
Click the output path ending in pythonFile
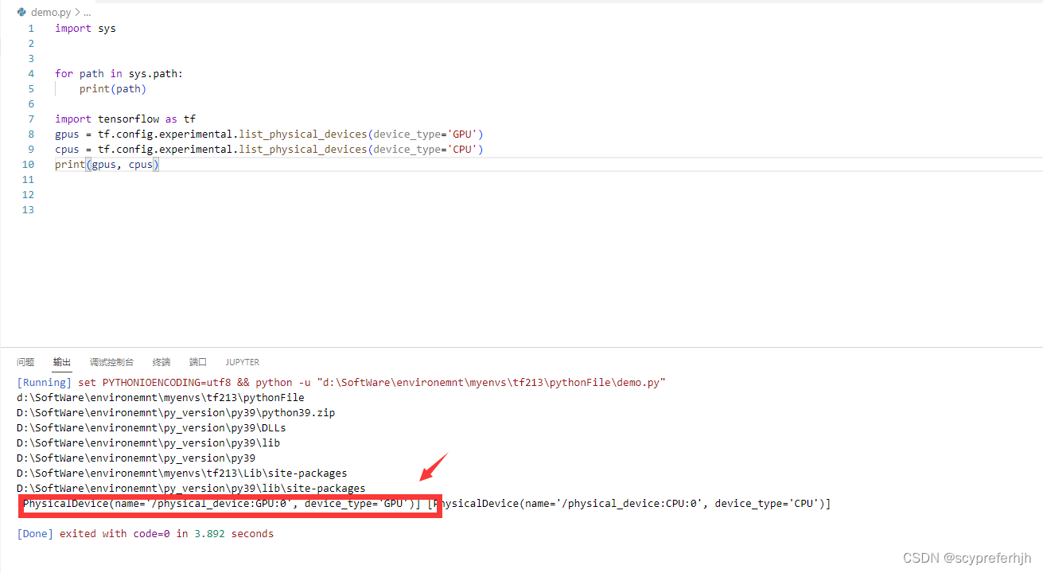(161, 397)
